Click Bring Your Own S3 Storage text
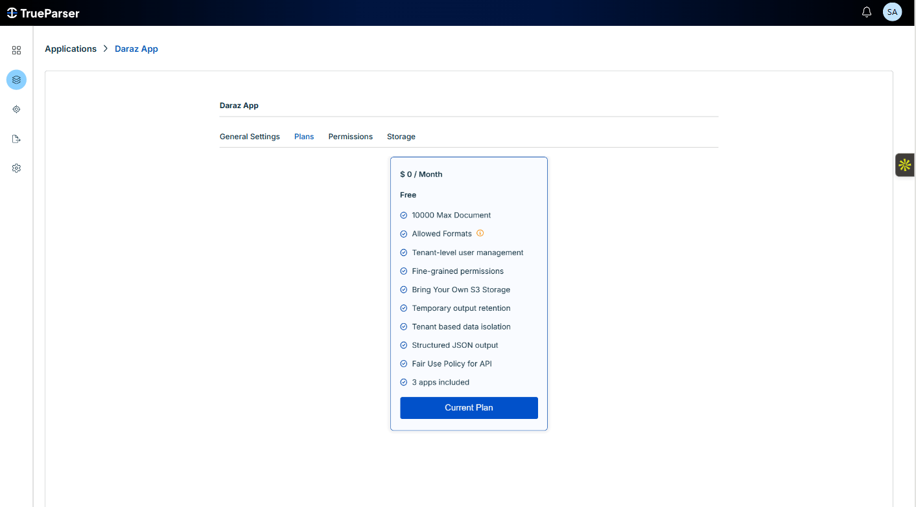Viewport: 916px width, 507px height. 461,289
